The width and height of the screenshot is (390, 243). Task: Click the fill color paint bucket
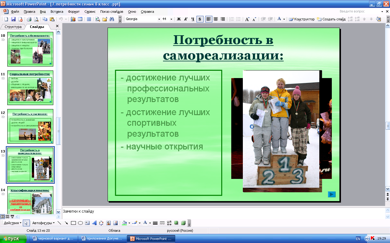[124, 223]
